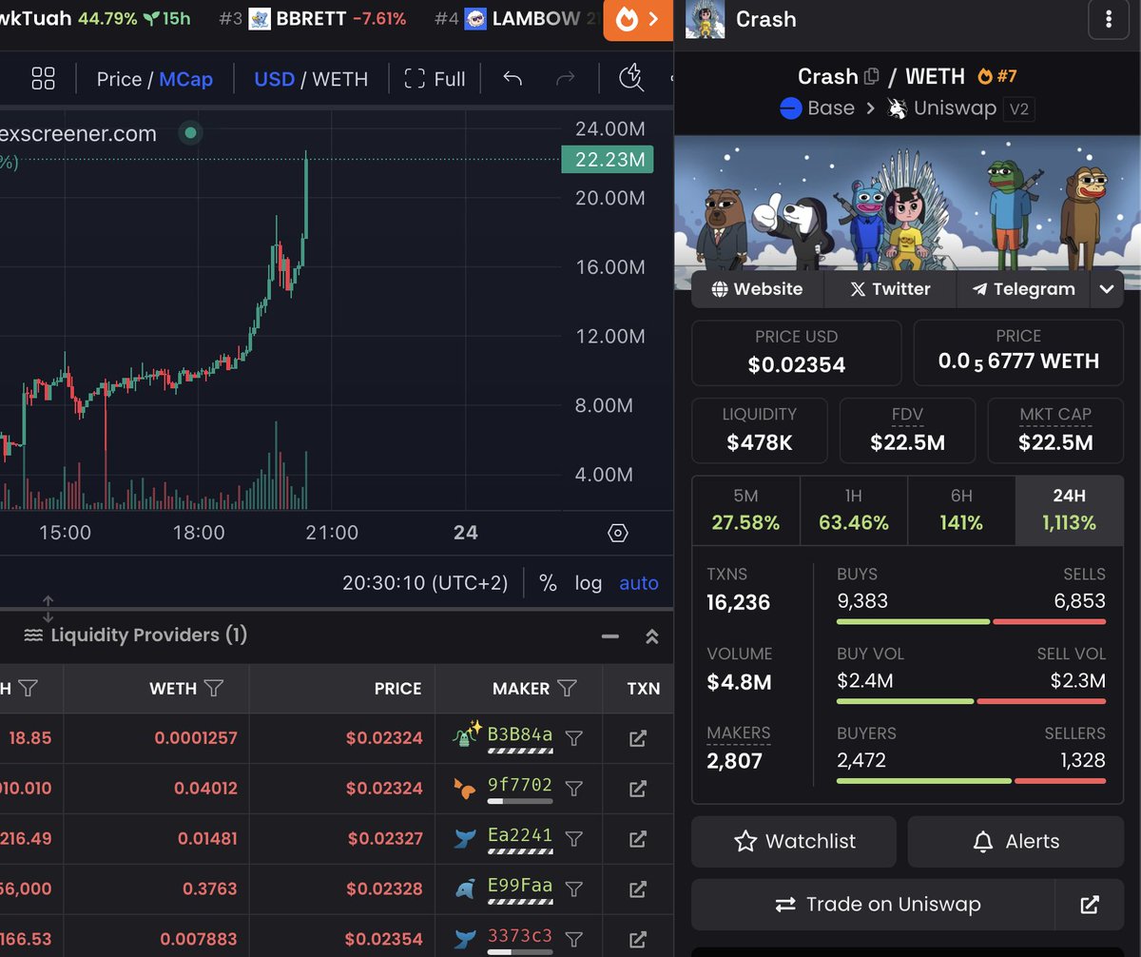Open transaction link for 9f7702 row
Viewport: 1141px width, 957px height.
[x=638, y=789]
